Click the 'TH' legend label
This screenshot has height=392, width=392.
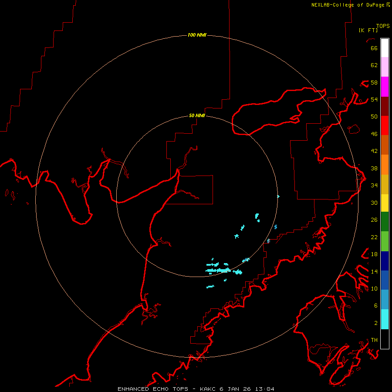pyautogui.click(x=374, y=340)
